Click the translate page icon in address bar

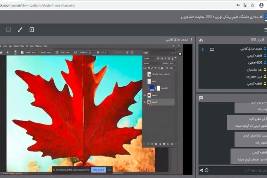coord(245,5)
